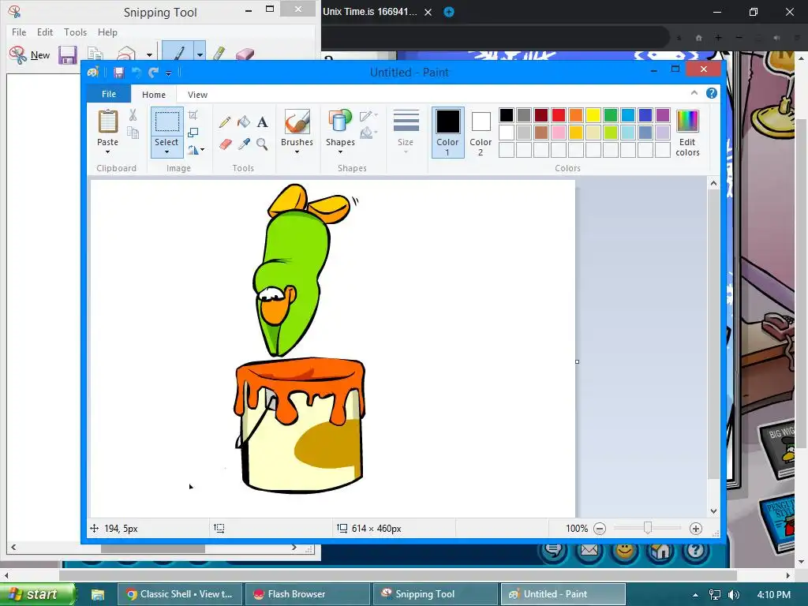Select the Highlighter in Snipping Tool
808x606 pixels.
tap(219, 54)
